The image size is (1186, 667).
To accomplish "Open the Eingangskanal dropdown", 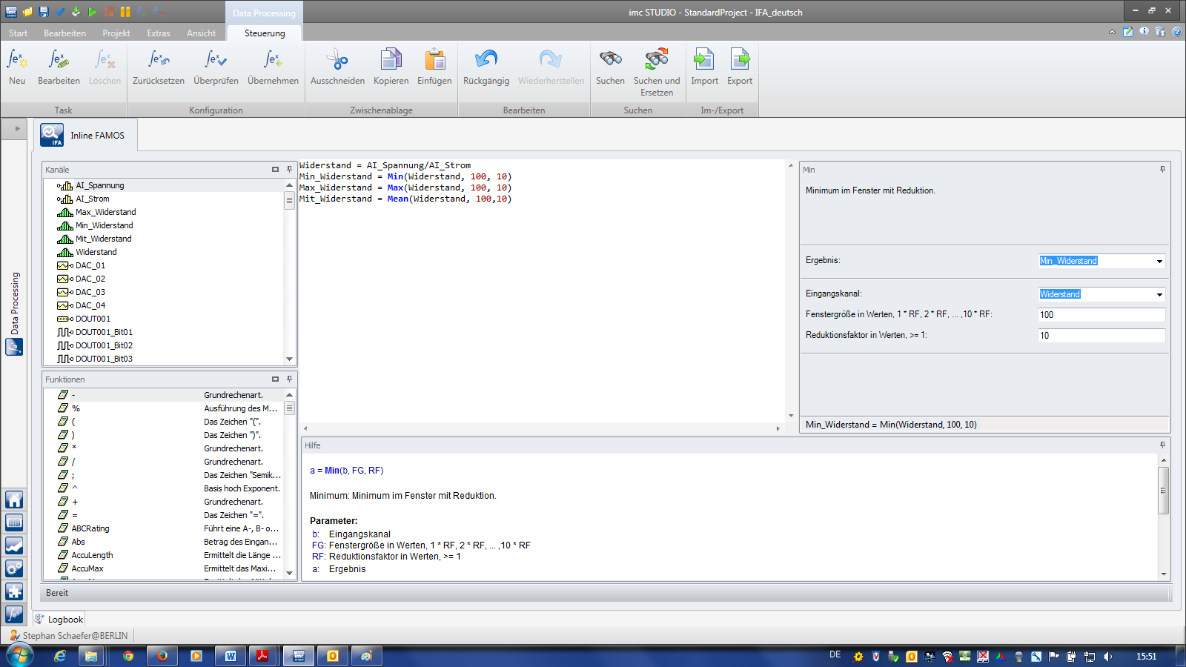I will (1159, 294).
